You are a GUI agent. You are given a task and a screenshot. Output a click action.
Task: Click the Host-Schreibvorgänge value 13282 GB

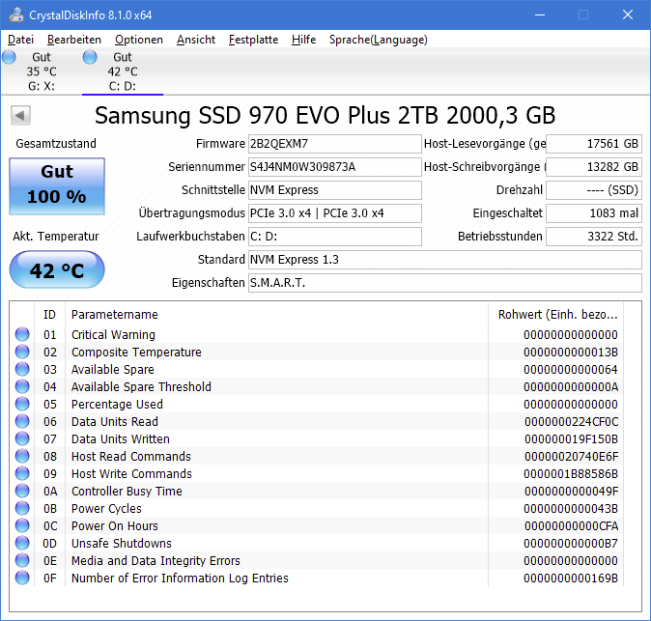coord(594,167)
